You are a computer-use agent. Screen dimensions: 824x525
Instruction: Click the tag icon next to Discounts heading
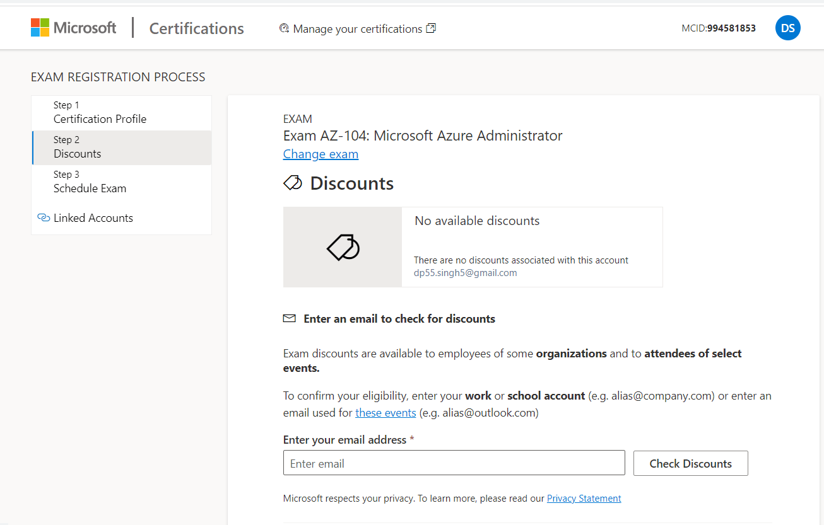click(x=293, y=183)
